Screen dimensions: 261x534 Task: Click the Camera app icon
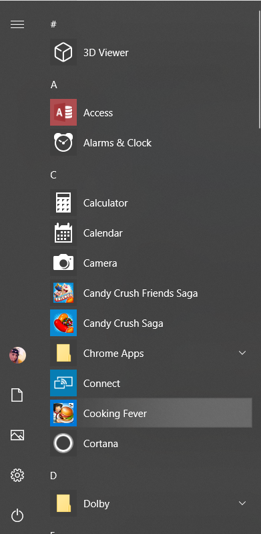(x=63, y=263)
